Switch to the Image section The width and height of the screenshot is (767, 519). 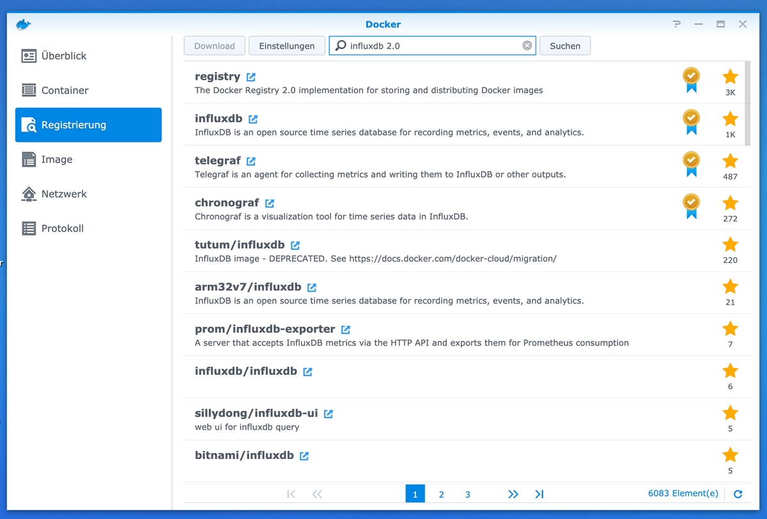coord(88,160)
